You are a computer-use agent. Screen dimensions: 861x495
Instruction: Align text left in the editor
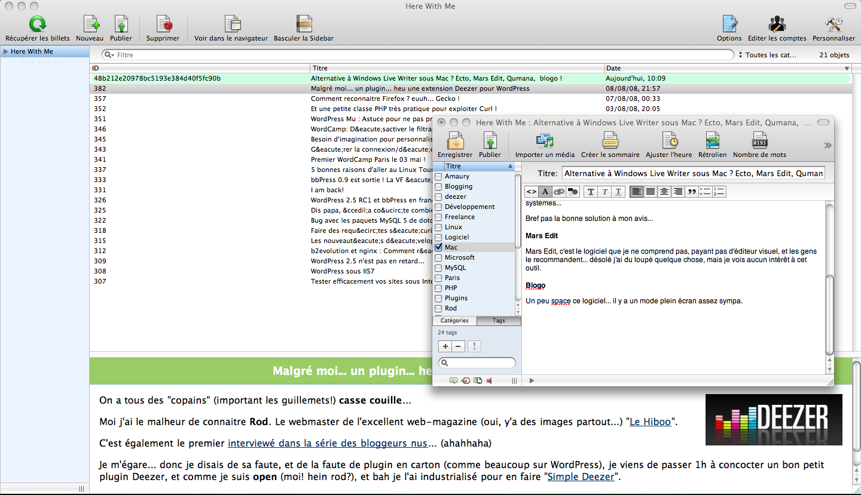(637, 192)
